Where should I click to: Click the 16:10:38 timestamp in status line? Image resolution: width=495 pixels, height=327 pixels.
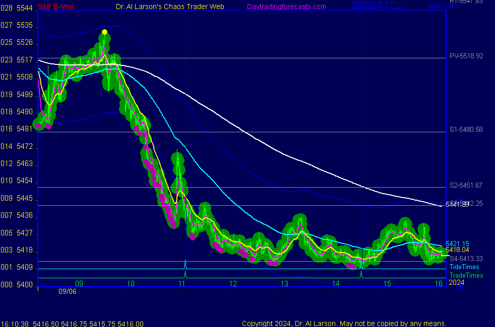coord(15,324)
